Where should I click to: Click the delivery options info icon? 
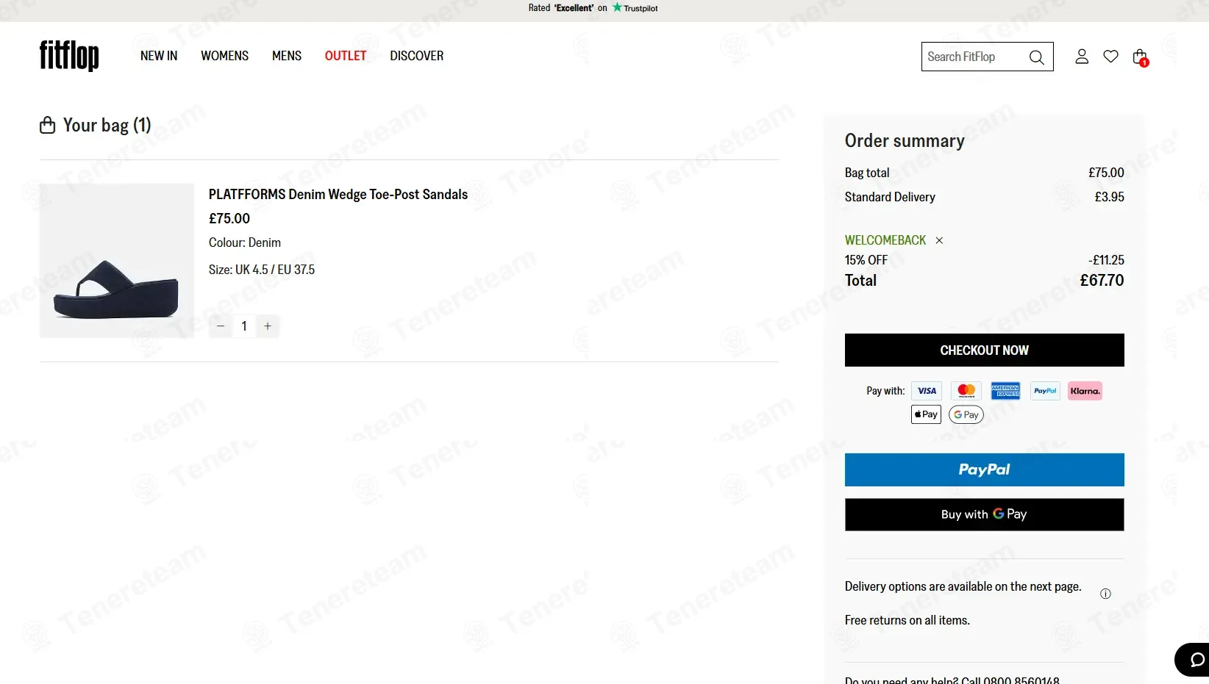(1105, 594)
